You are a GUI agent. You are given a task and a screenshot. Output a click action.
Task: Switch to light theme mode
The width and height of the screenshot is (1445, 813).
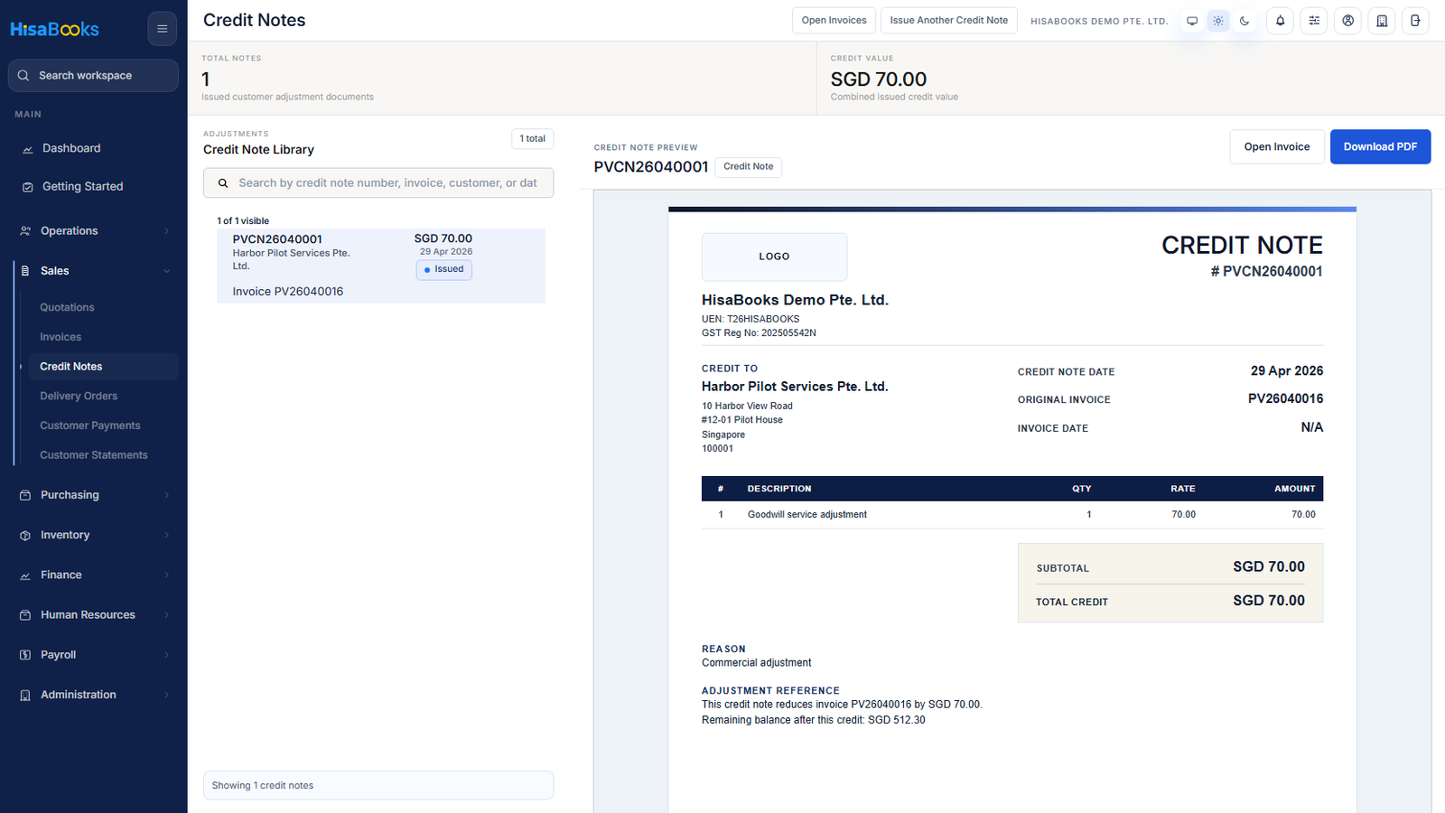click(1218, 21)
